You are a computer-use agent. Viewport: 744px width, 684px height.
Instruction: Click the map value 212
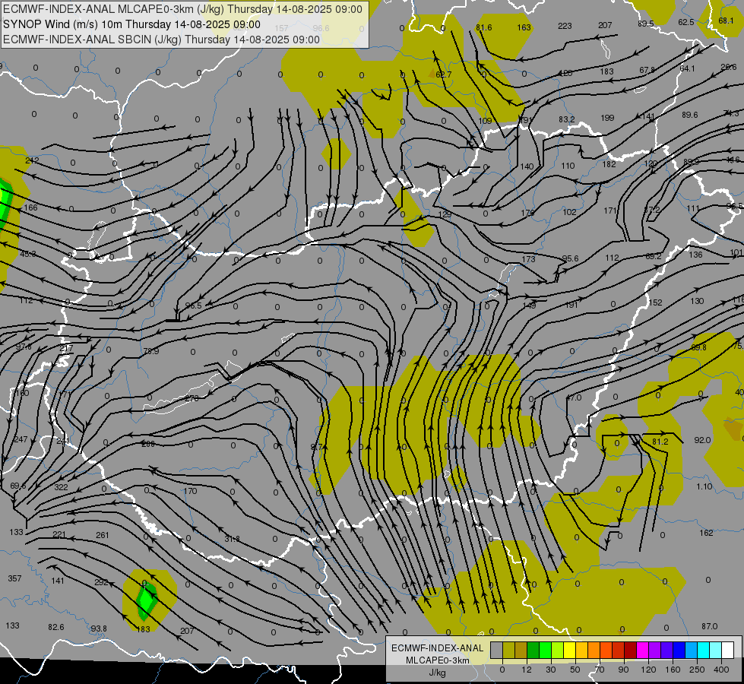pyautogui.click(x=32, y=160)
